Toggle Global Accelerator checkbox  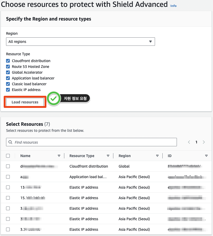click(x=8, y=72)
